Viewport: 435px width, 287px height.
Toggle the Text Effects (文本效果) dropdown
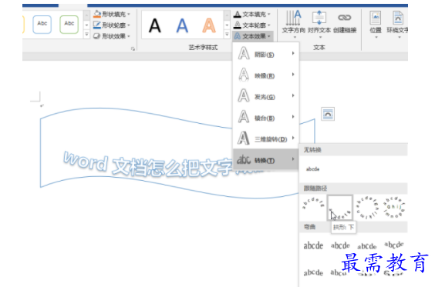[252, 36]
